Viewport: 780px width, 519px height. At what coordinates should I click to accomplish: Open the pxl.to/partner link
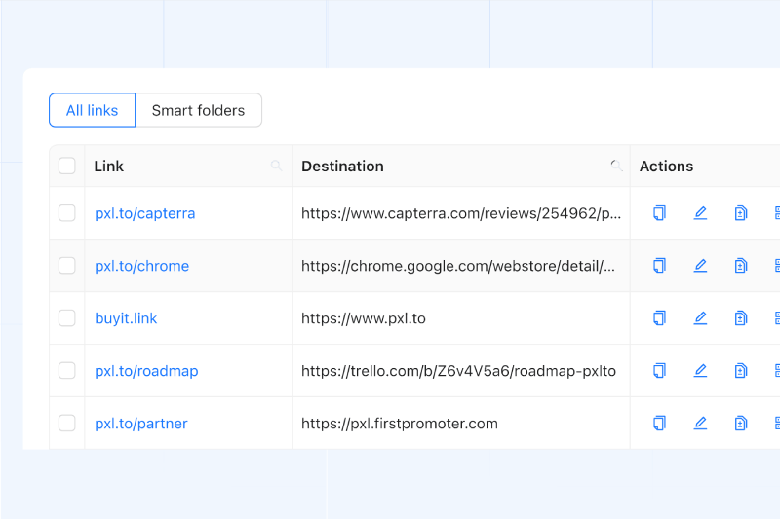point(141,424)
